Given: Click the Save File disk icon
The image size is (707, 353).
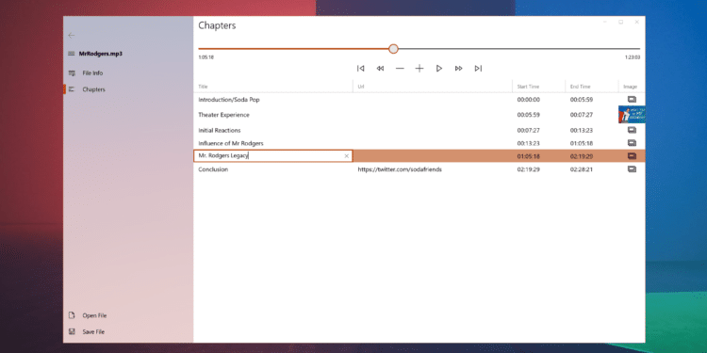Looking at the screenshot, I should pyautogui.click(x=72, y=332).
